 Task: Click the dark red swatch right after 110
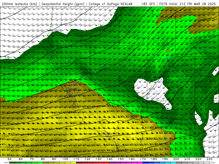tap(79, 163)
